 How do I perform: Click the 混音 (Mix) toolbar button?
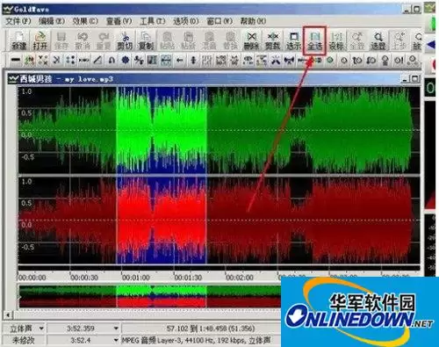[x=209, y=40]
